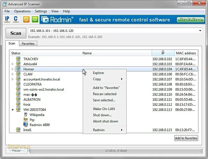The height and width of the screenshot is (159, 208).
Task: Sort by the MAC address column header
Action: [186, 53]
